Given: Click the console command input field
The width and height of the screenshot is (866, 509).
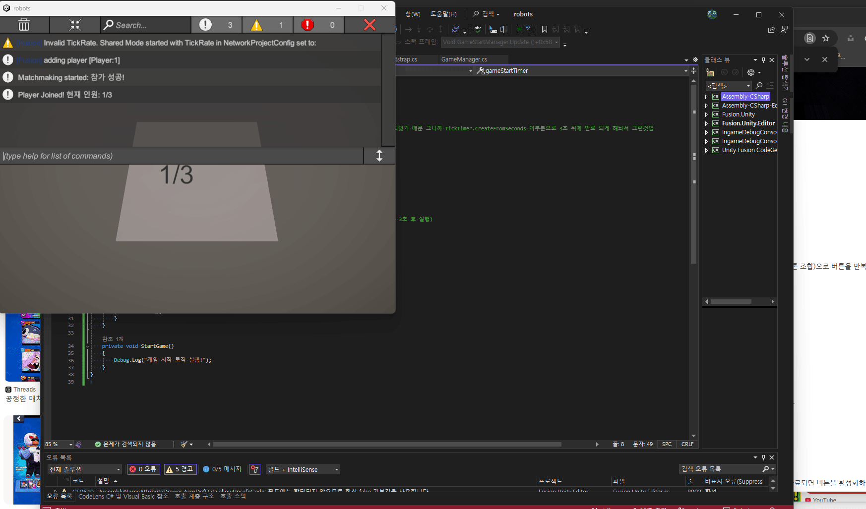Looking at the screenshot, I should (x=182, y=156).
